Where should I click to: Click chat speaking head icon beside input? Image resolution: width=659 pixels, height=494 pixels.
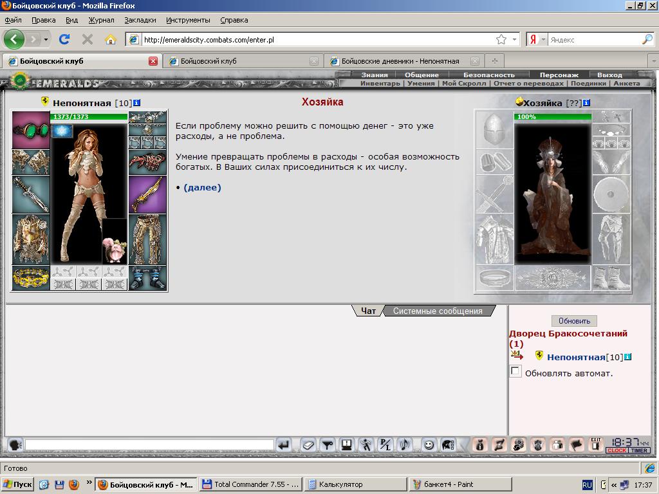click(15, 445)
